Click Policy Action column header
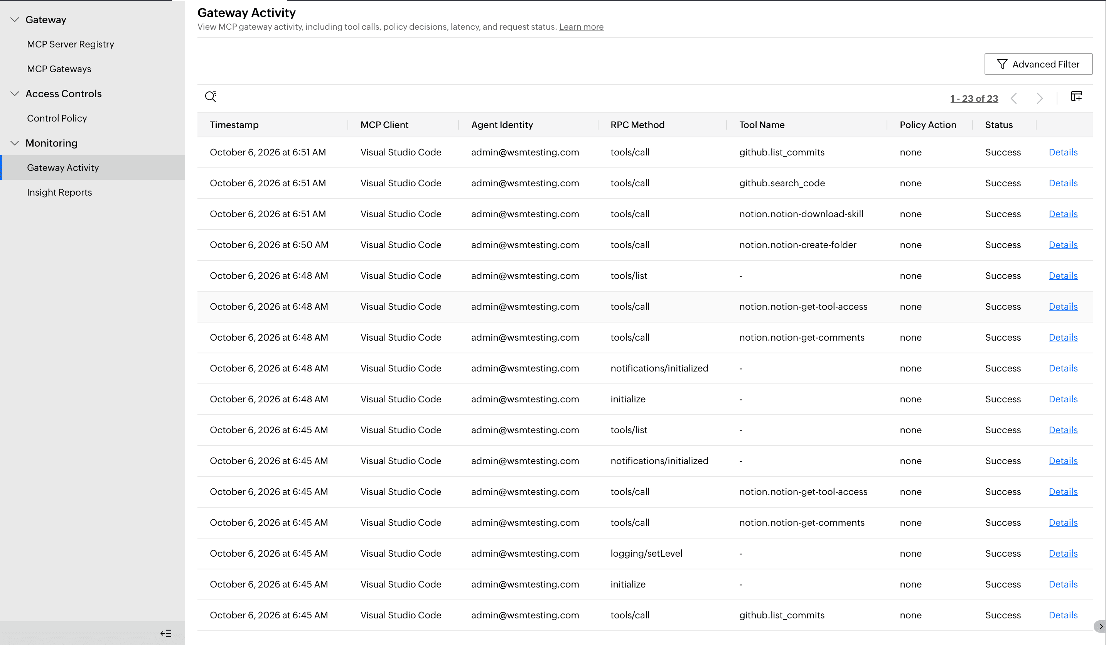The width and height of the screenshot is (1106, 645). [x=928, y=125]
